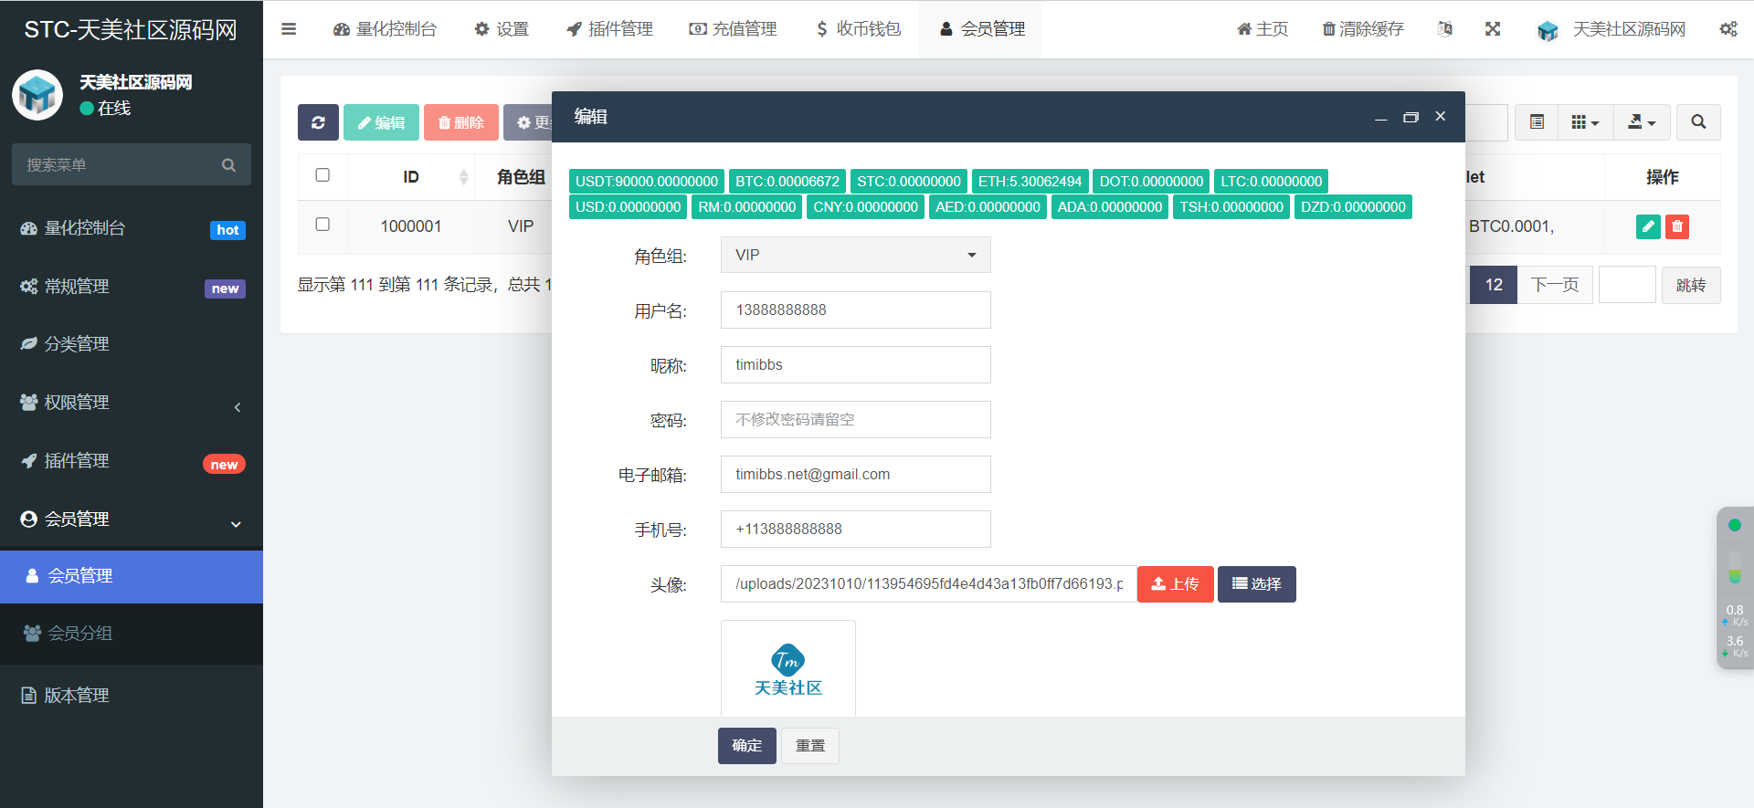The image size is (1754, 808).
Task: Open the 收币钱包 top tab
Action: (x=858, y=29)
